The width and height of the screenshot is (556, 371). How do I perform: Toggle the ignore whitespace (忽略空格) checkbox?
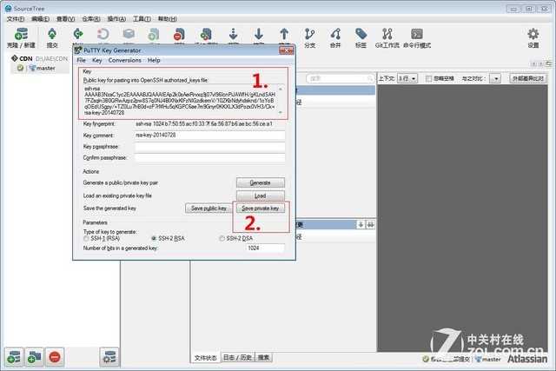coord(431,78)
